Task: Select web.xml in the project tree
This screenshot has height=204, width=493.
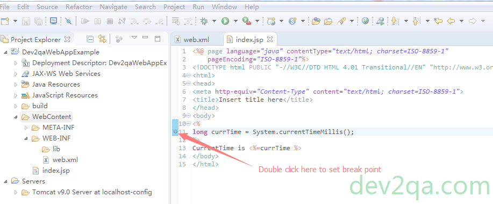Action: click(65, 160)
